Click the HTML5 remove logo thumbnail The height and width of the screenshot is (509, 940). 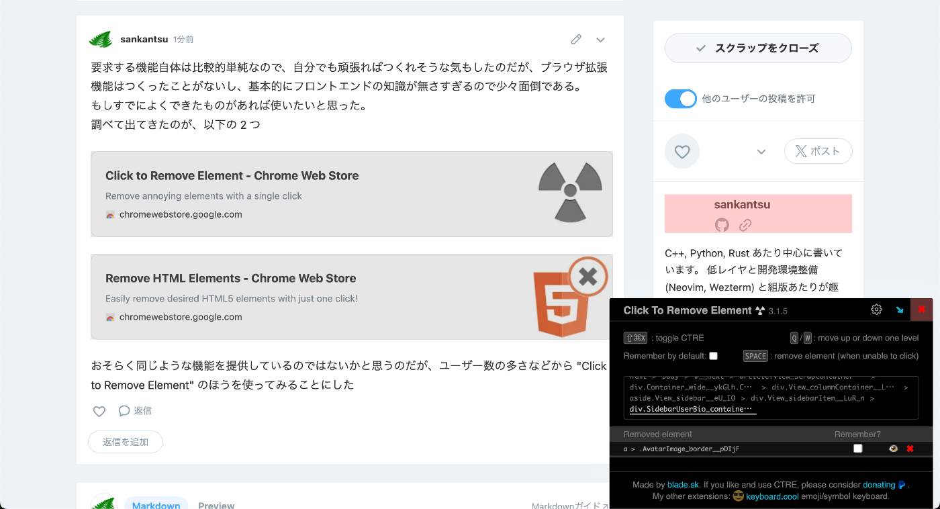(x=570, y=296)
